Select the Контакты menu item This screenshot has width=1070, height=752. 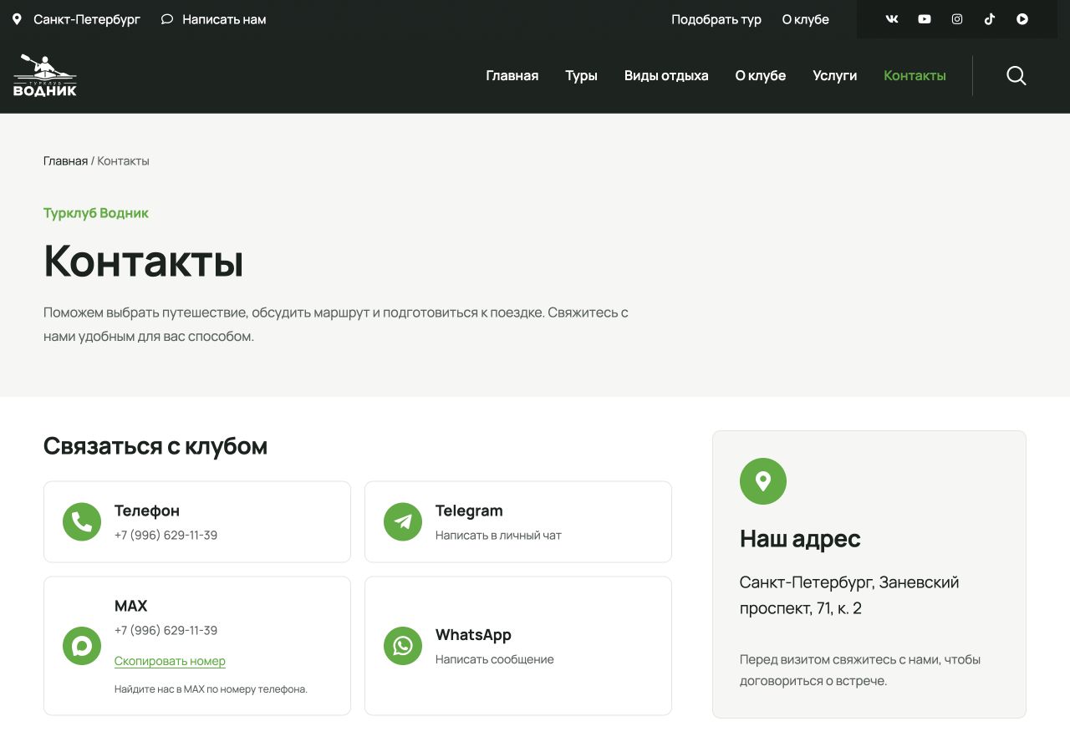pyautogui.click(x=915, y=76)
